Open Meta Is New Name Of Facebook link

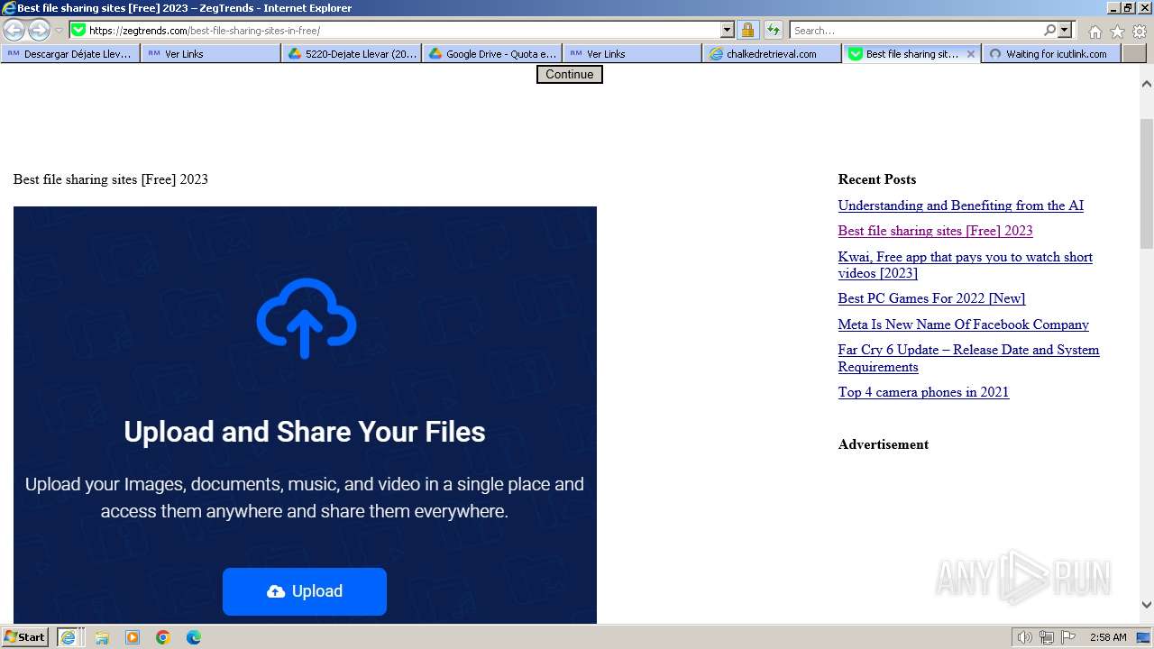(x=964, y=324)
